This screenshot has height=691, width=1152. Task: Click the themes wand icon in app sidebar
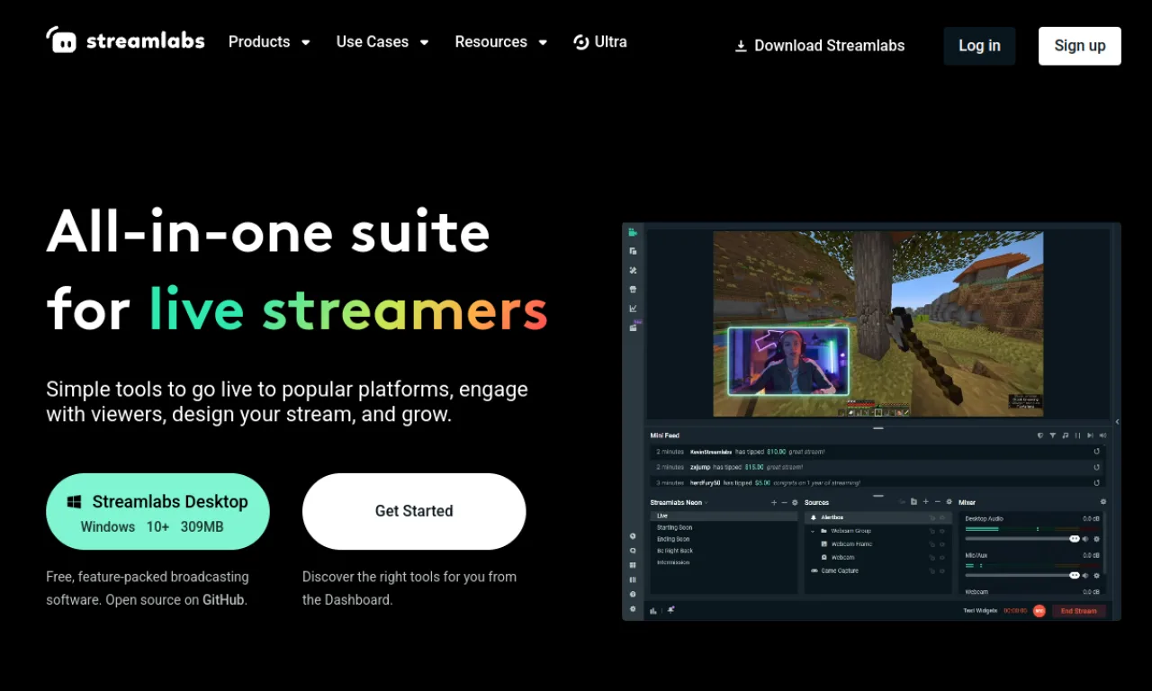tap(633, 271)
